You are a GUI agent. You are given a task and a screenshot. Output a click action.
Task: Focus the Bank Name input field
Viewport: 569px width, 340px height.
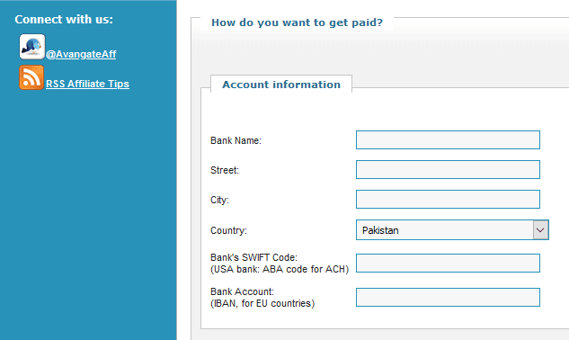pyautogui.click(x=448, y=139)
